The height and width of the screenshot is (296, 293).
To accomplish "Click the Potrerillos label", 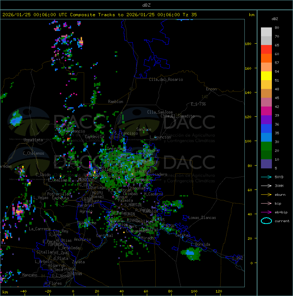I will [x=59, y=194].
